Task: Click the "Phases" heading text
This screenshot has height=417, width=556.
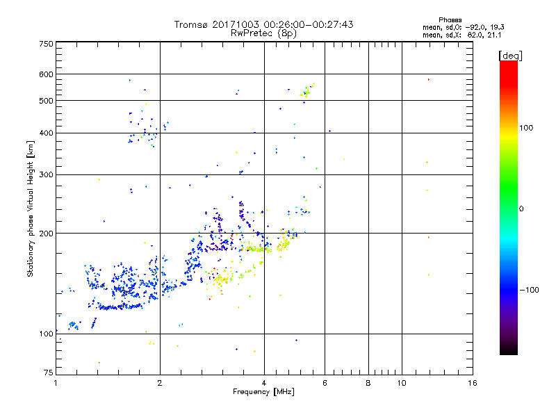Action: [450, 20]
